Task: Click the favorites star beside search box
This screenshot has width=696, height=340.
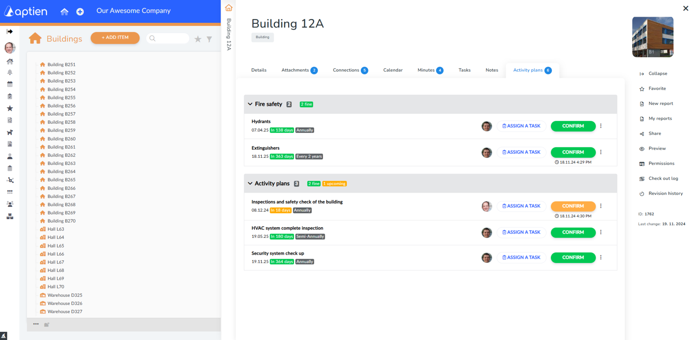Action: (198, 39)
